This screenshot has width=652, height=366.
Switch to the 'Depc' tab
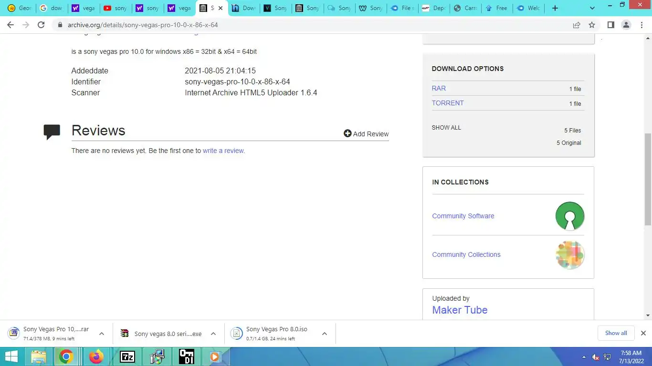[433, 8]
